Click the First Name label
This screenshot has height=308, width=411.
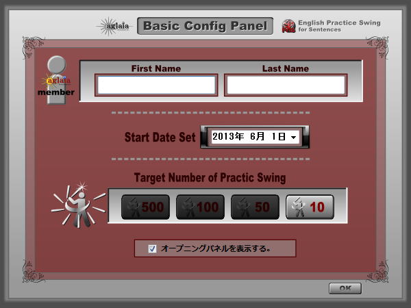(156, 68)
